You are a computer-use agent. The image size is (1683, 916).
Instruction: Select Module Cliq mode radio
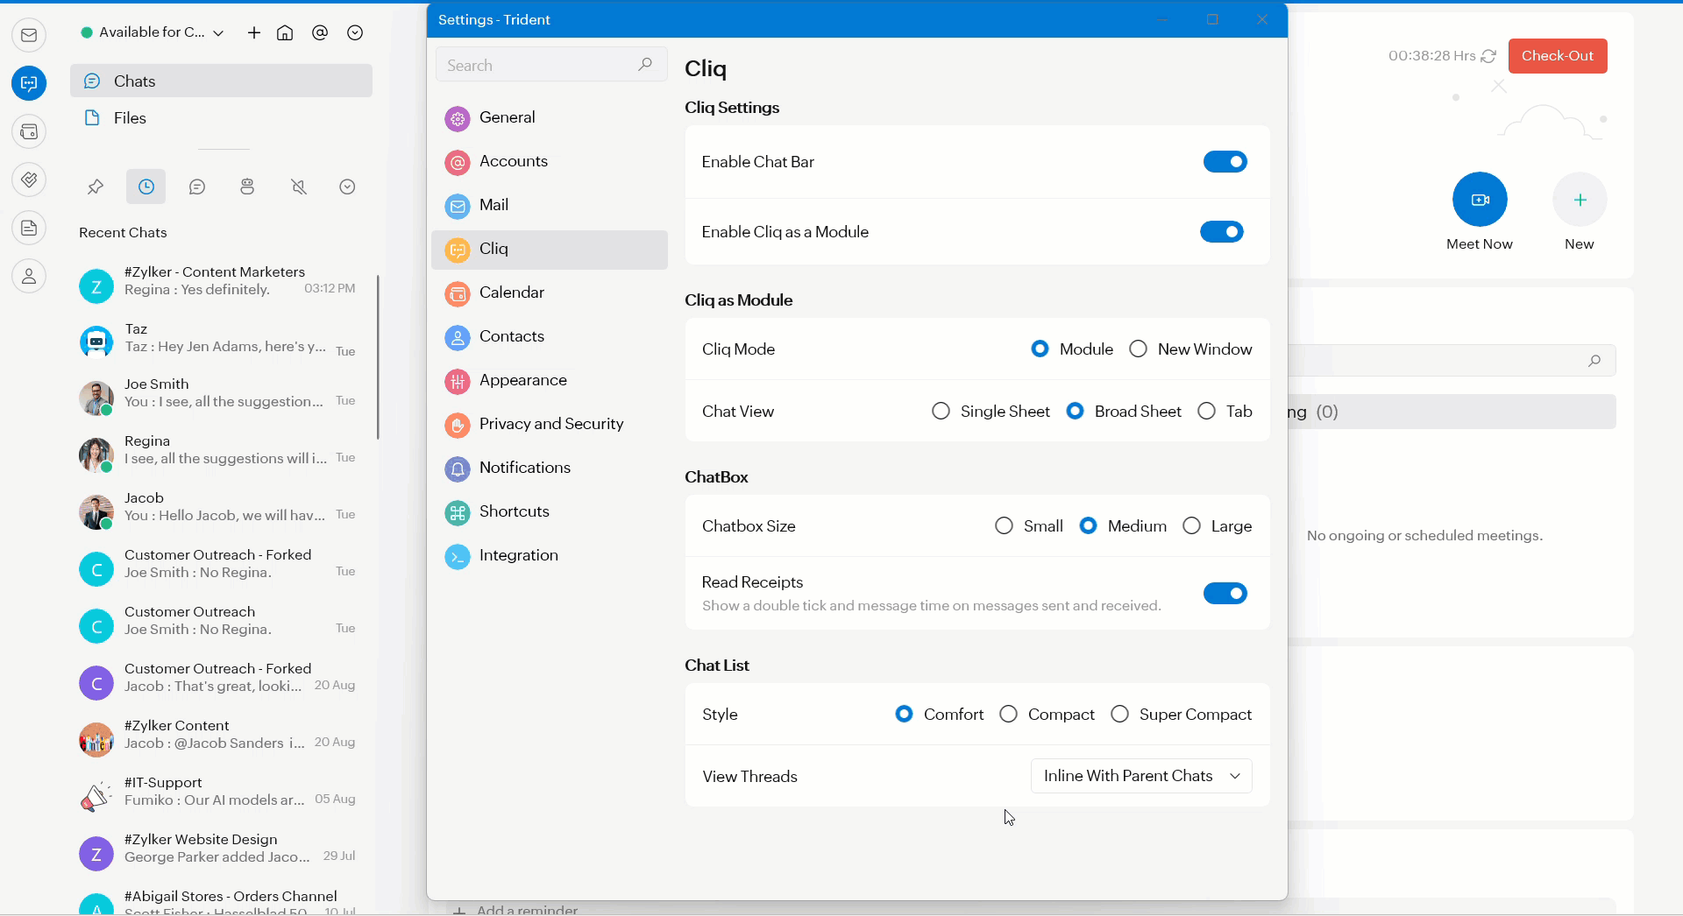point(1040,349)
